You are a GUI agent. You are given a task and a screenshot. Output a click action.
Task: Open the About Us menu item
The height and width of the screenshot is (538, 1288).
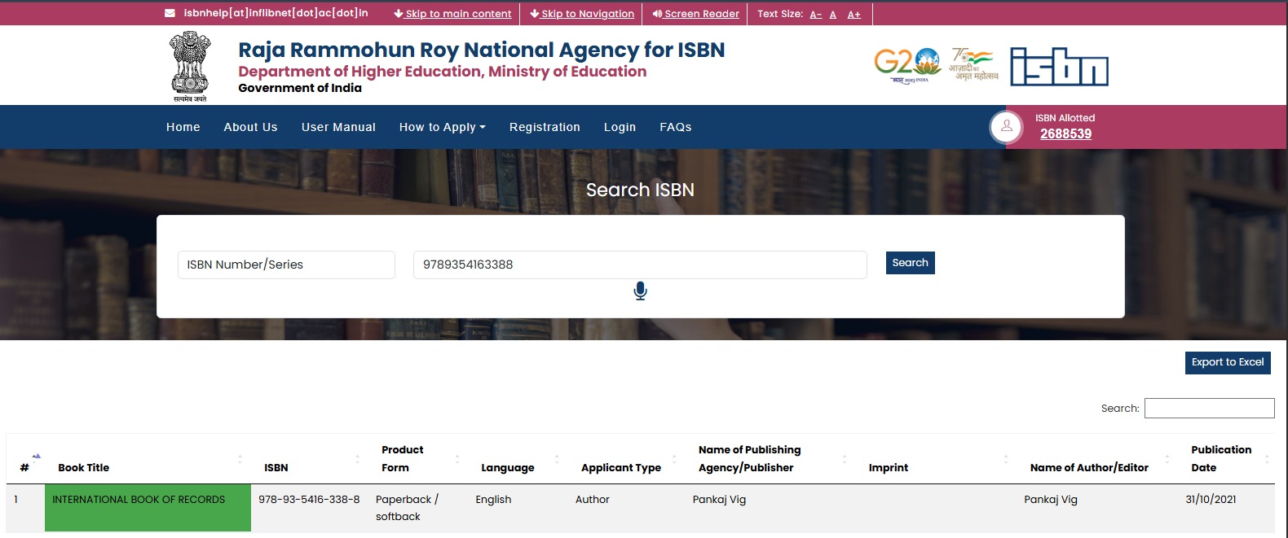250,127
